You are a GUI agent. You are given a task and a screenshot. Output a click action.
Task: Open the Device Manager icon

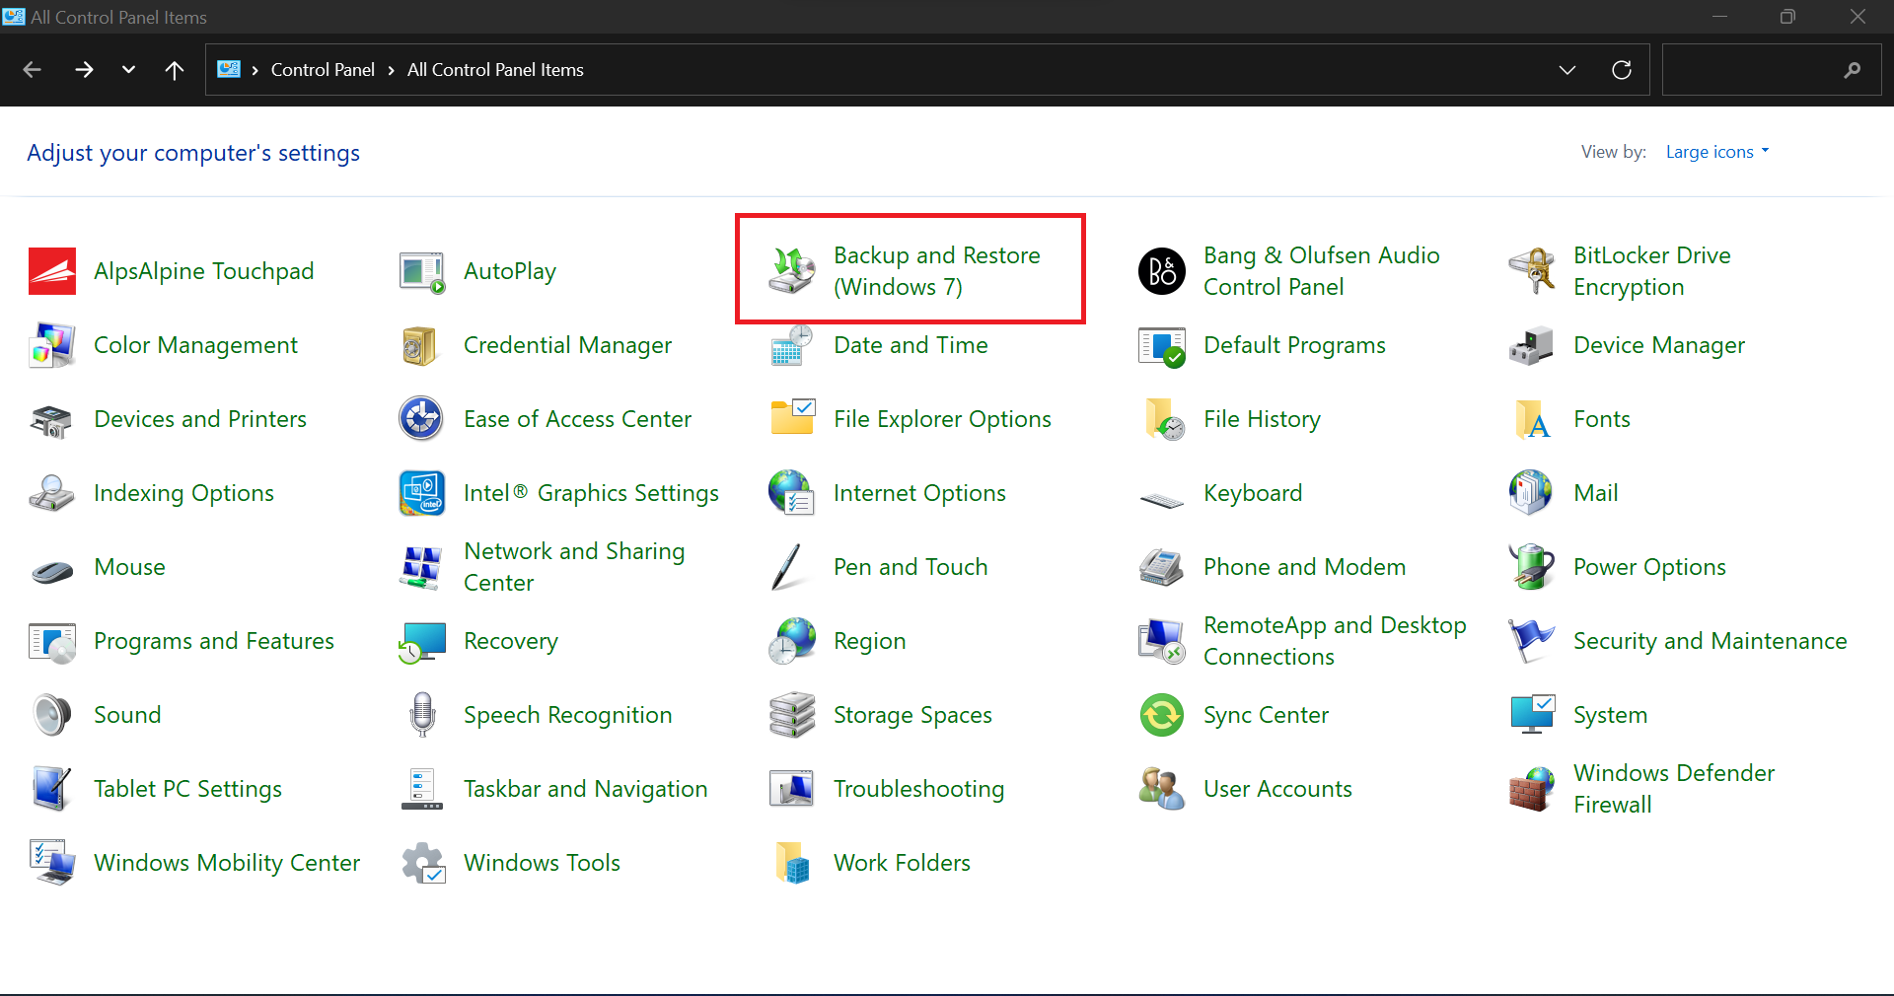tap(1532, 345)
